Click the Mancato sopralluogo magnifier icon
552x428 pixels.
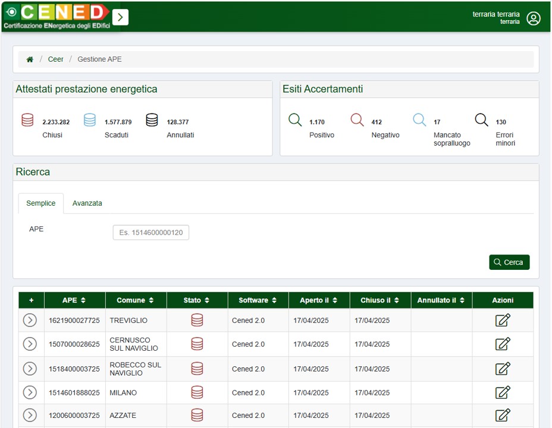pos(419,120)
